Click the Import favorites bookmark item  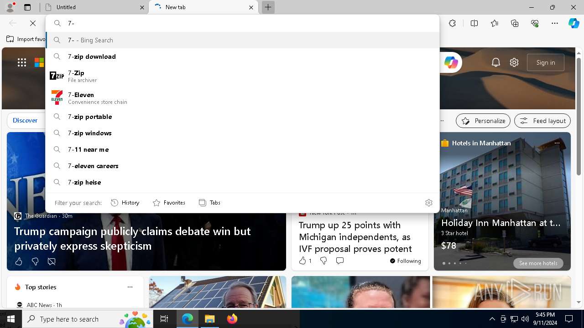[x=26, y=39]
